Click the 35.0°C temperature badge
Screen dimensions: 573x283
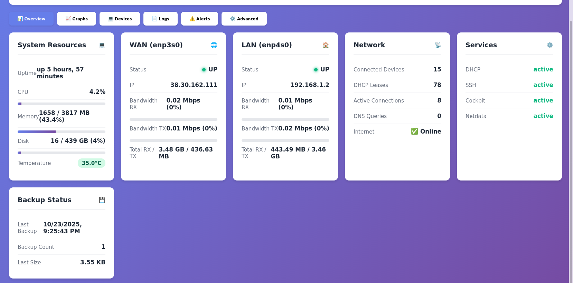tap(92, 163)
